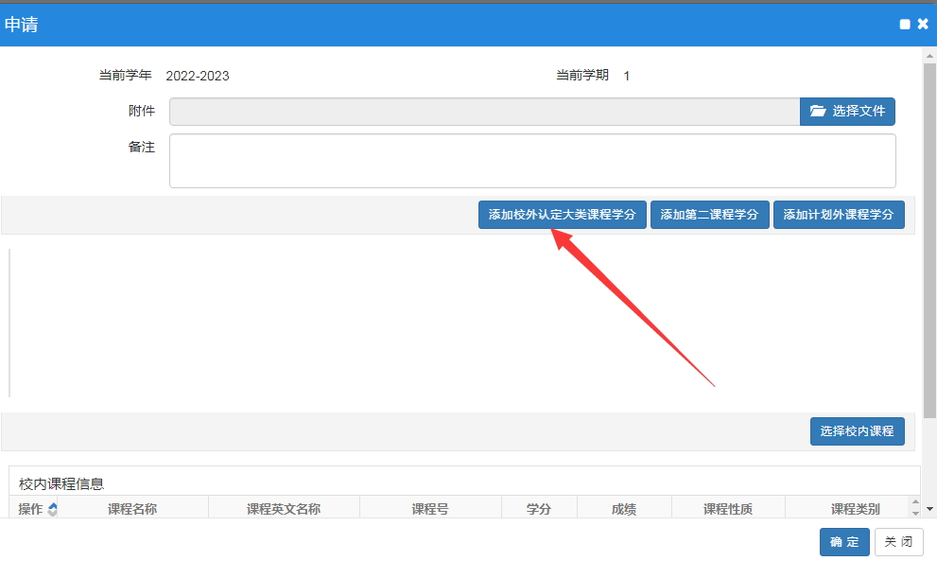Viewport: 937px width, 561px height.
Task: Click the 关闭 button
Action: pyautogui.click(x=899, y=542)
